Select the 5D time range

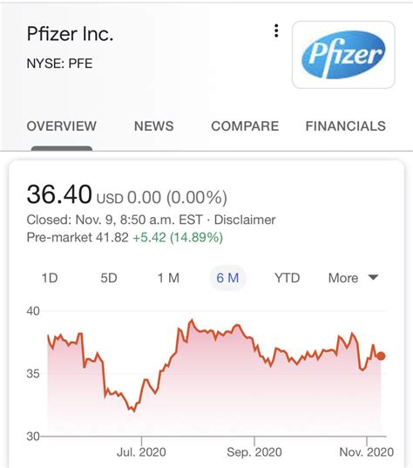point(109,278)
